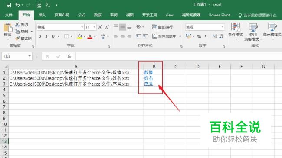Align text to the vertical middle

point(122,27)
